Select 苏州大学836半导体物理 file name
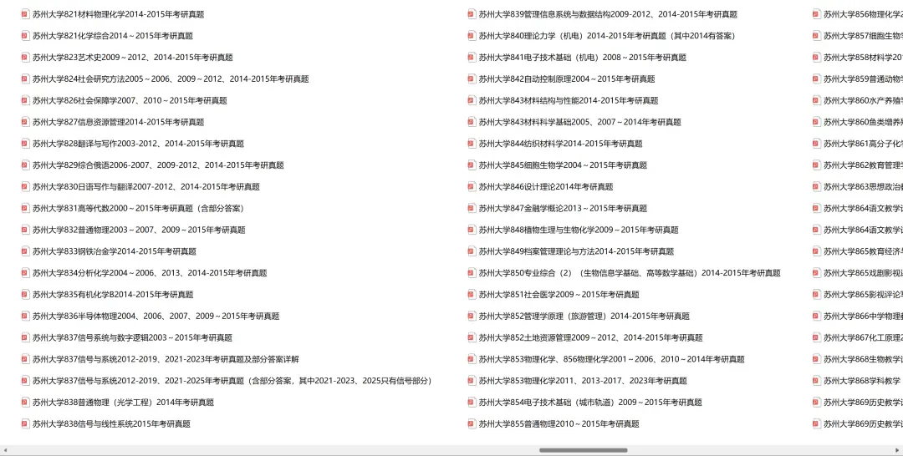Image resolution: width=903 pixels, height=456 pixels. pos(156,316)
